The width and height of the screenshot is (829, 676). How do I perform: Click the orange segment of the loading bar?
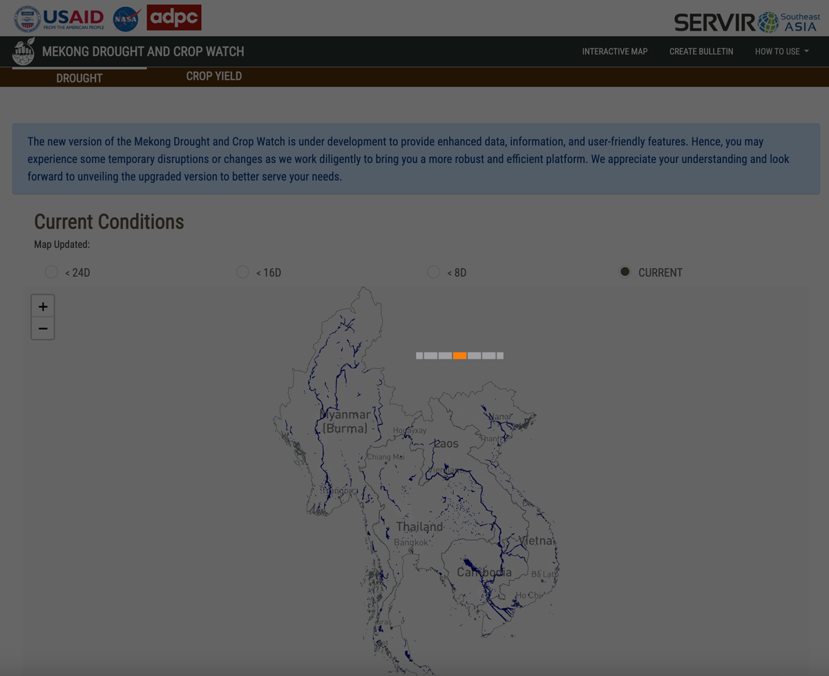(459, 355)
